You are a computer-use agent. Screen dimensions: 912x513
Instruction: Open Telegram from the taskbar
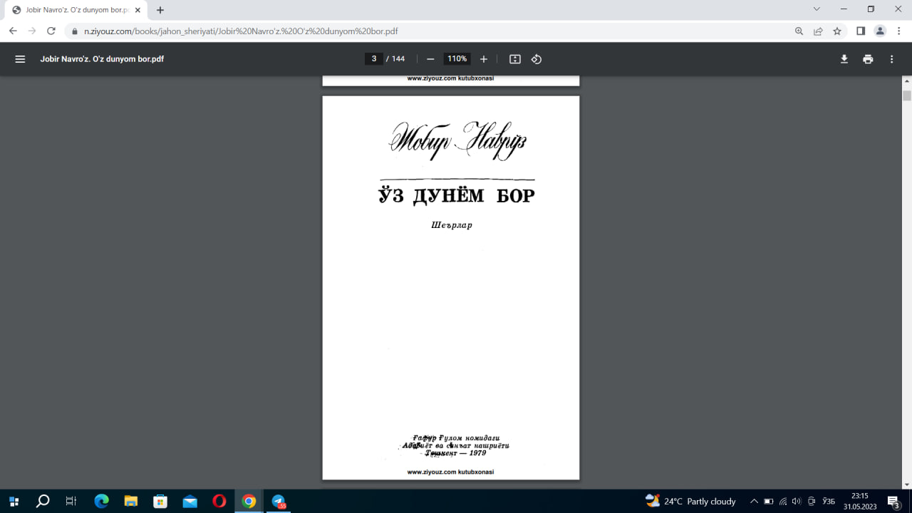click(278, 501)
